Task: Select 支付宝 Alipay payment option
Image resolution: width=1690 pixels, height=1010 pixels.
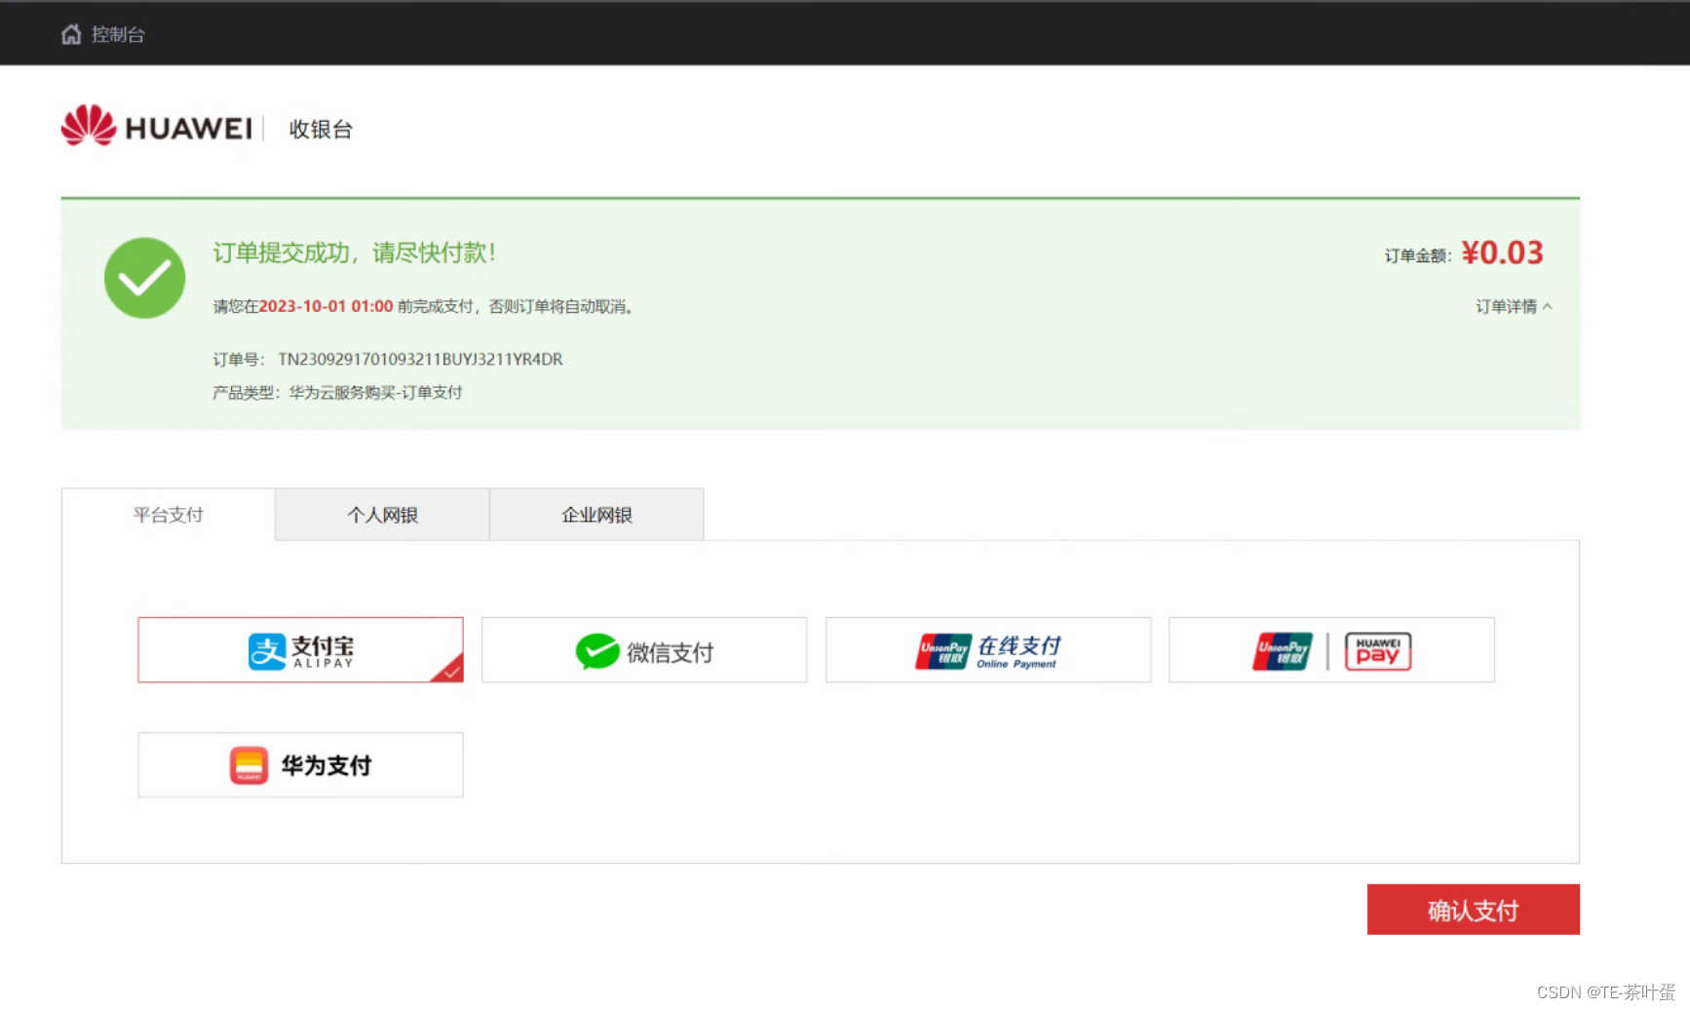Action: (300, 650)
